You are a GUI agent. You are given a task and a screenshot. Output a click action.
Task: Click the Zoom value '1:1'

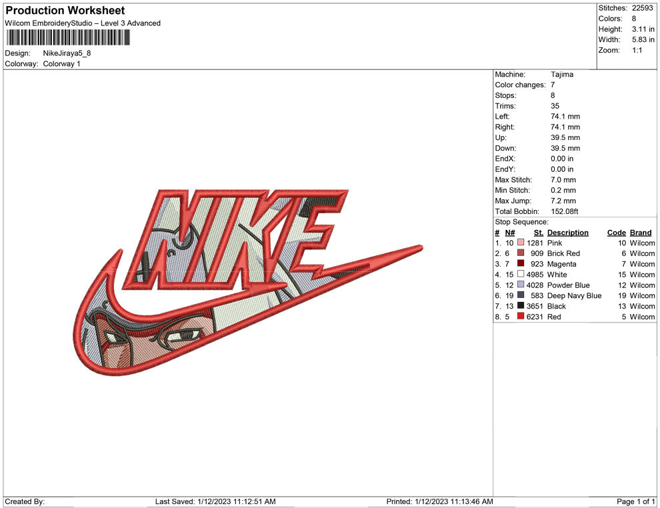tap(637, 50)
